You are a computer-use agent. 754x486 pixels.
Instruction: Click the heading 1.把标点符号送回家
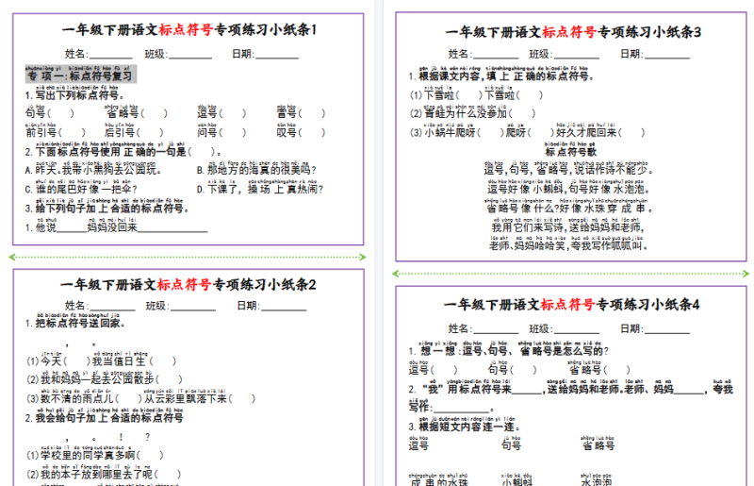click(x=74, y=322)
